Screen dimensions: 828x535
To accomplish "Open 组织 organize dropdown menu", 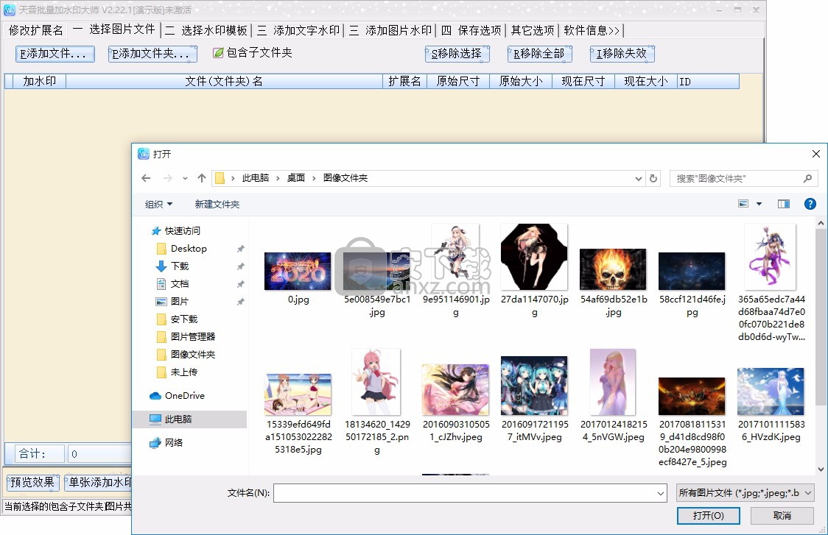I will (159, 204).
